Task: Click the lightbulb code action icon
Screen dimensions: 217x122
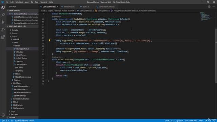Action: [50, 41]
